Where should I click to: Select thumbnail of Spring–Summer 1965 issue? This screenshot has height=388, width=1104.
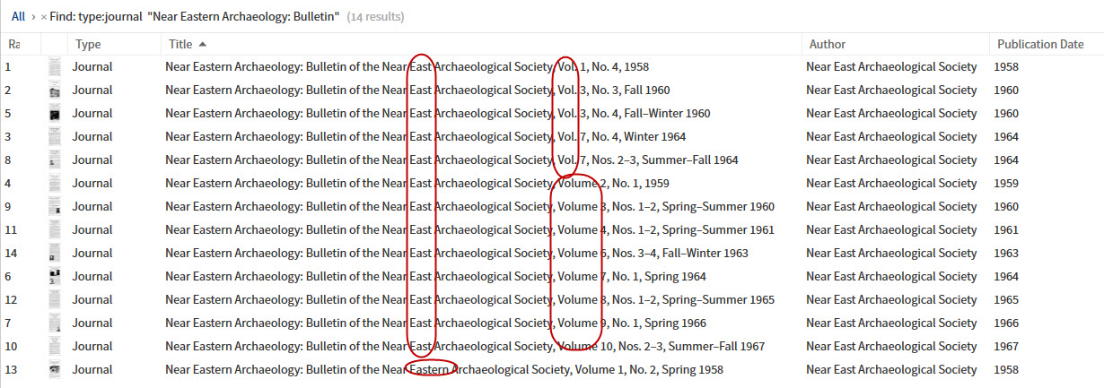tap(55, 299)
